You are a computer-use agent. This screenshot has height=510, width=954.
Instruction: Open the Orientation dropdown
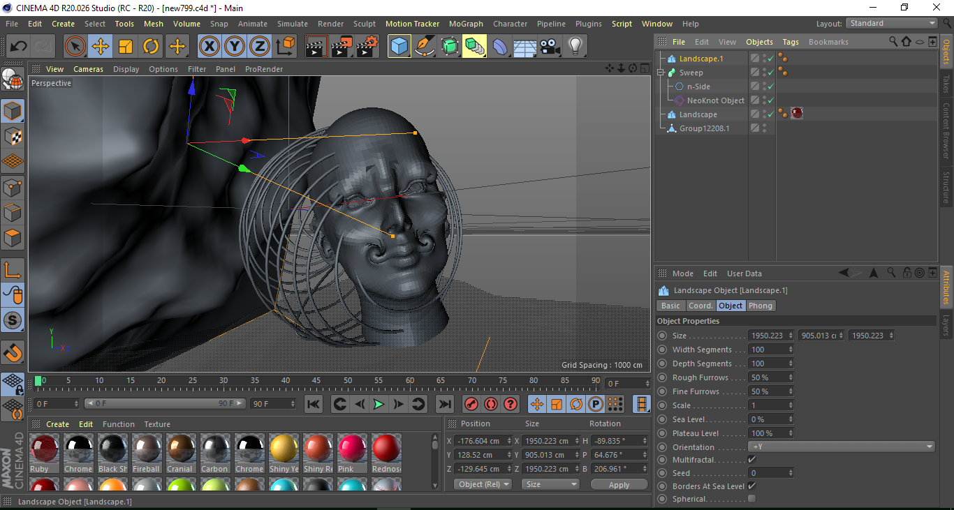(841, 447)
